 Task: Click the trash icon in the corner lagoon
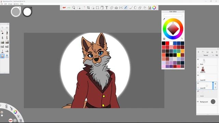coord(21,120)
